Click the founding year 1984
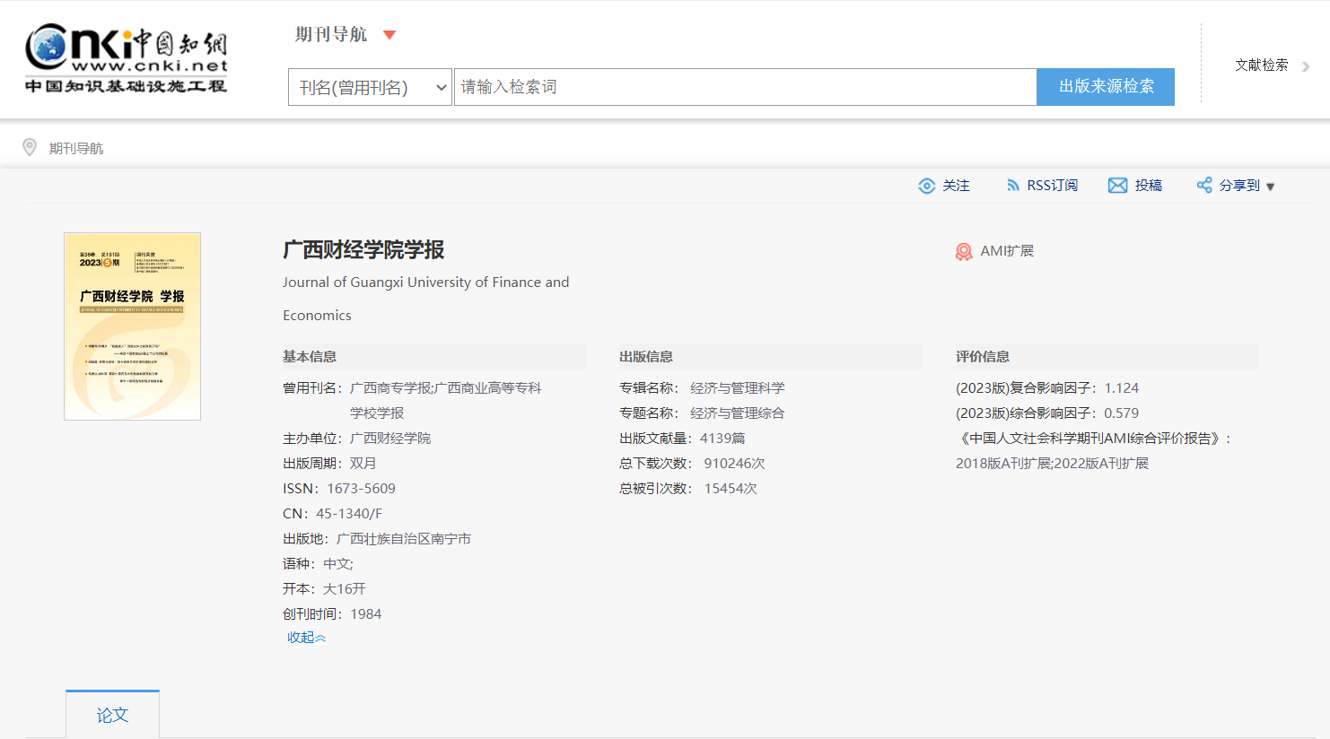 pos(366,614)
